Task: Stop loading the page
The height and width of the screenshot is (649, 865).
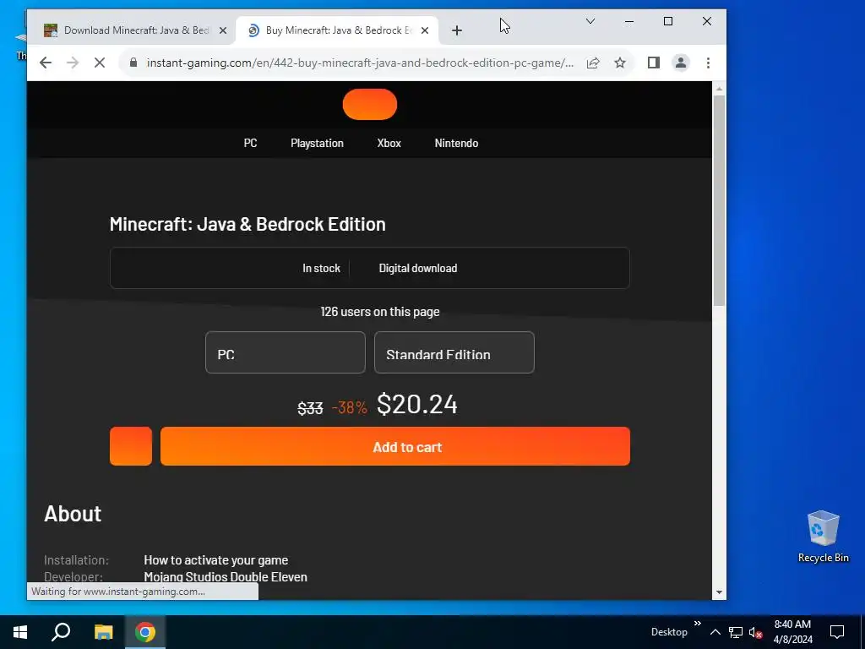Action: tap(100, 63)
